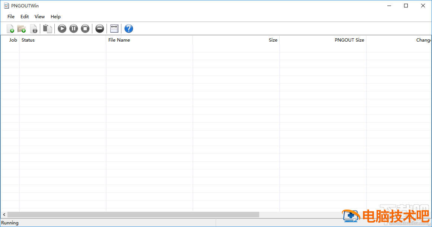Screen dimensions: 432x227
Task: Start jobs with the play button
Action: tap(62, 29)
